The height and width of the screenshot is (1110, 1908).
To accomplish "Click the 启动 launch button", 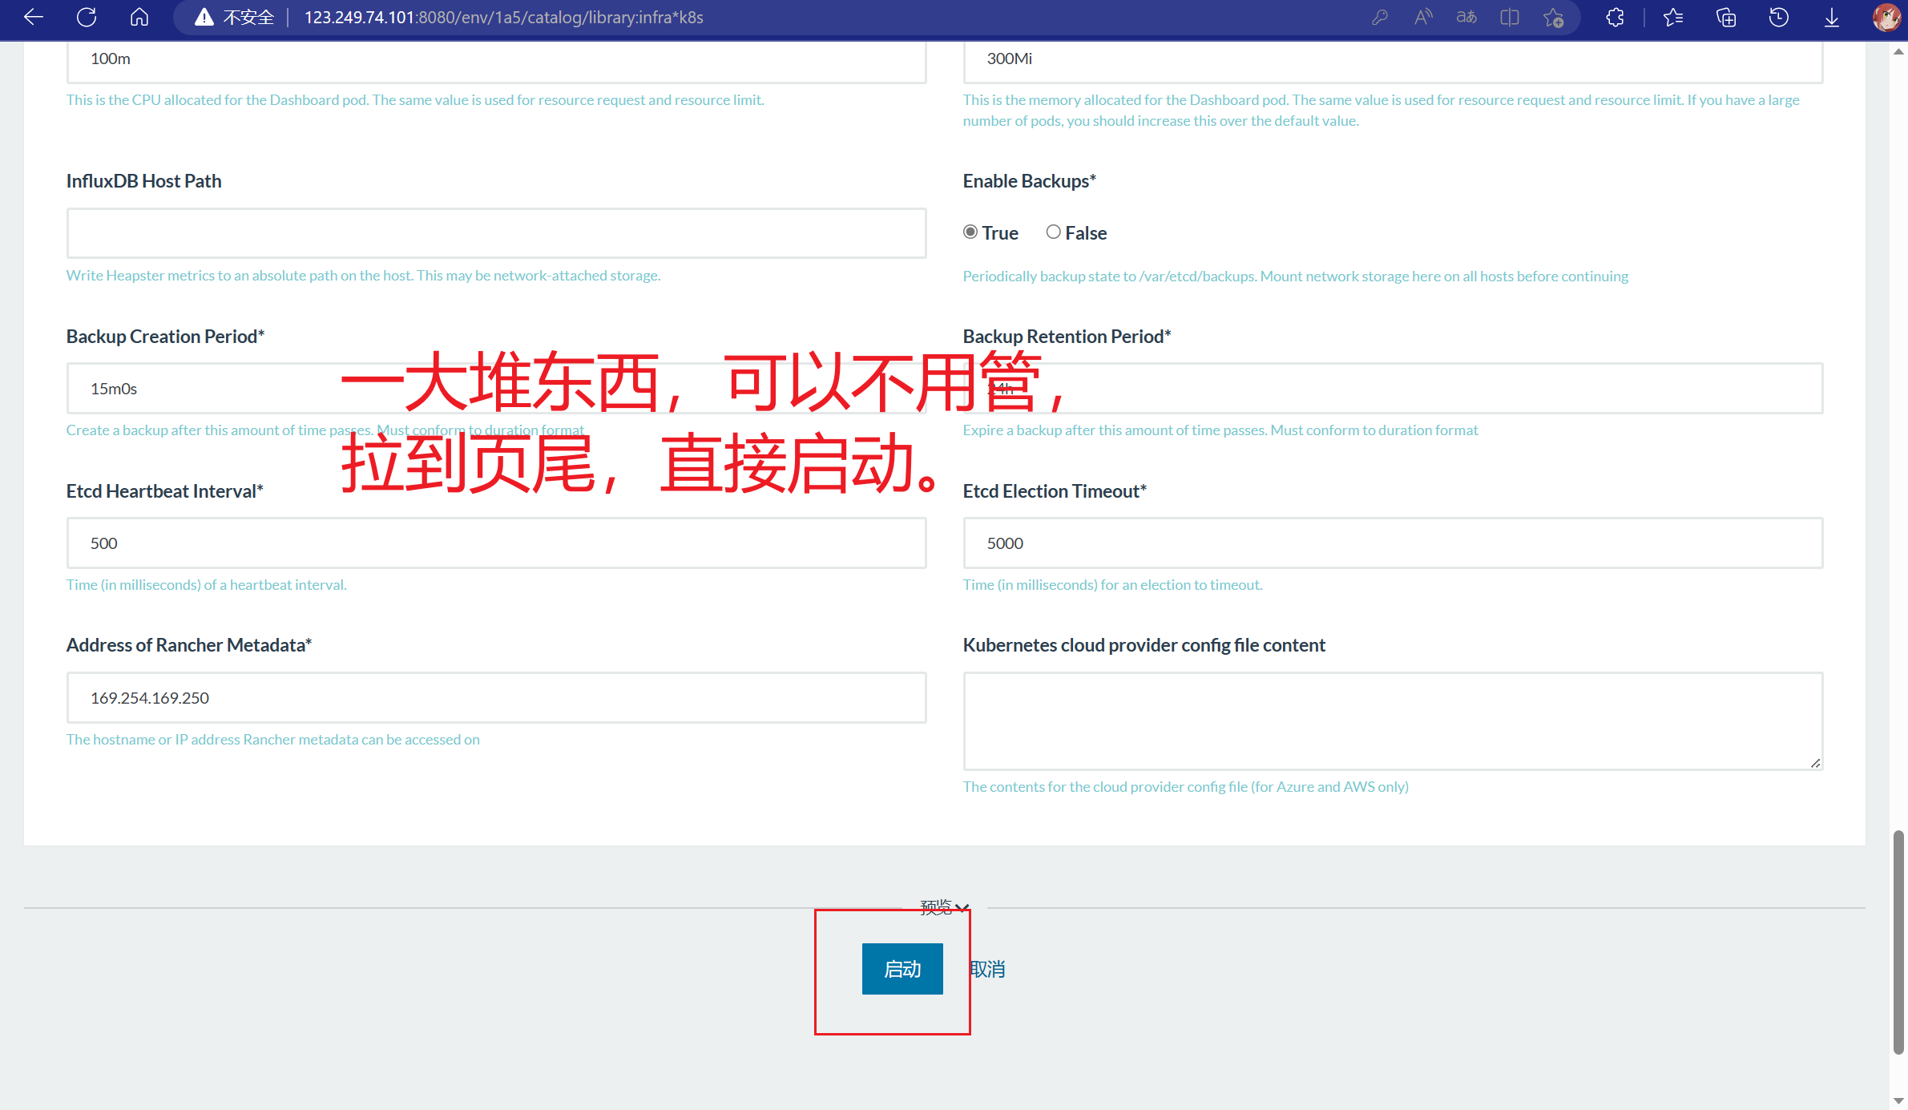I will click(x=902, y=969).
